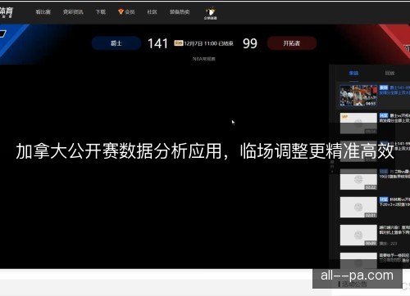Screen dimensions: 410x296
Task: Click the title beside the VIP video
Action: pyautogui.click(x=394, y=118)
